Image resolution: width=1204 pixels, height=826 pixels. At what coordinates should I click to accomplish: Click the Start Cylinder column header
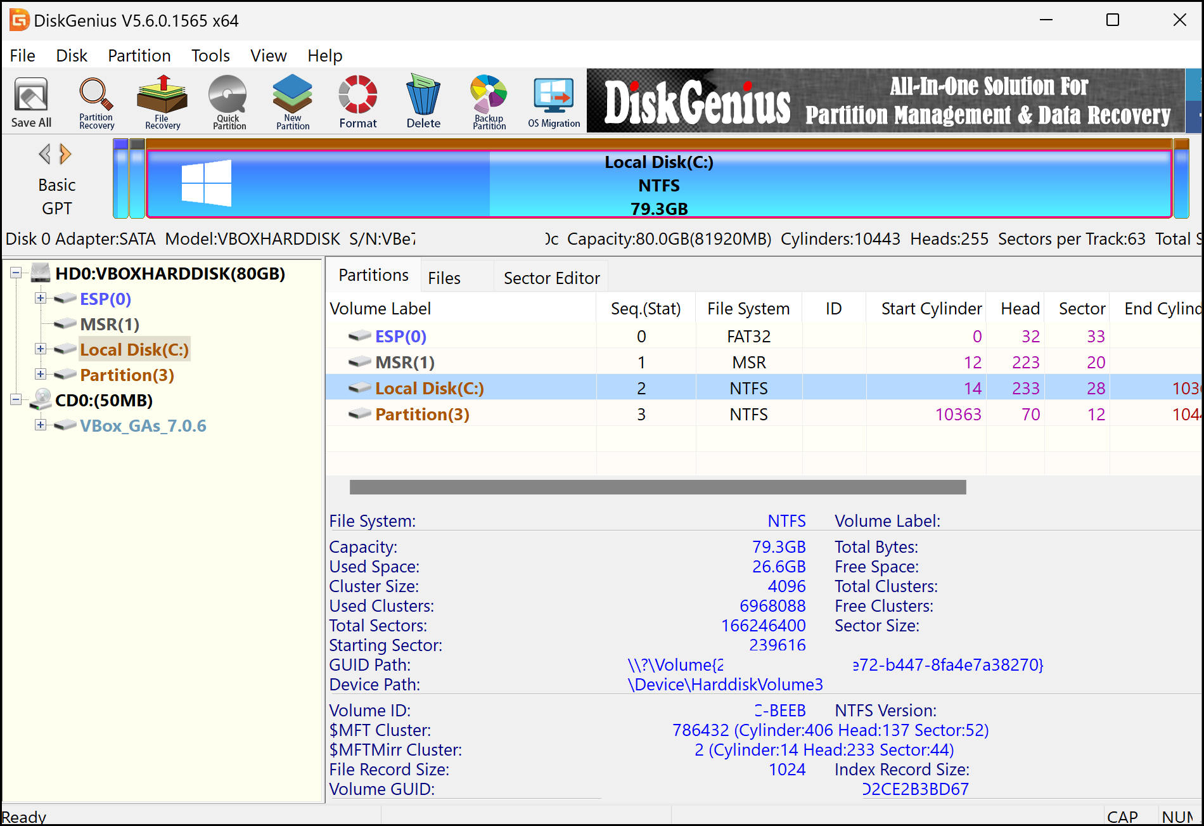(x=926, y=308)
